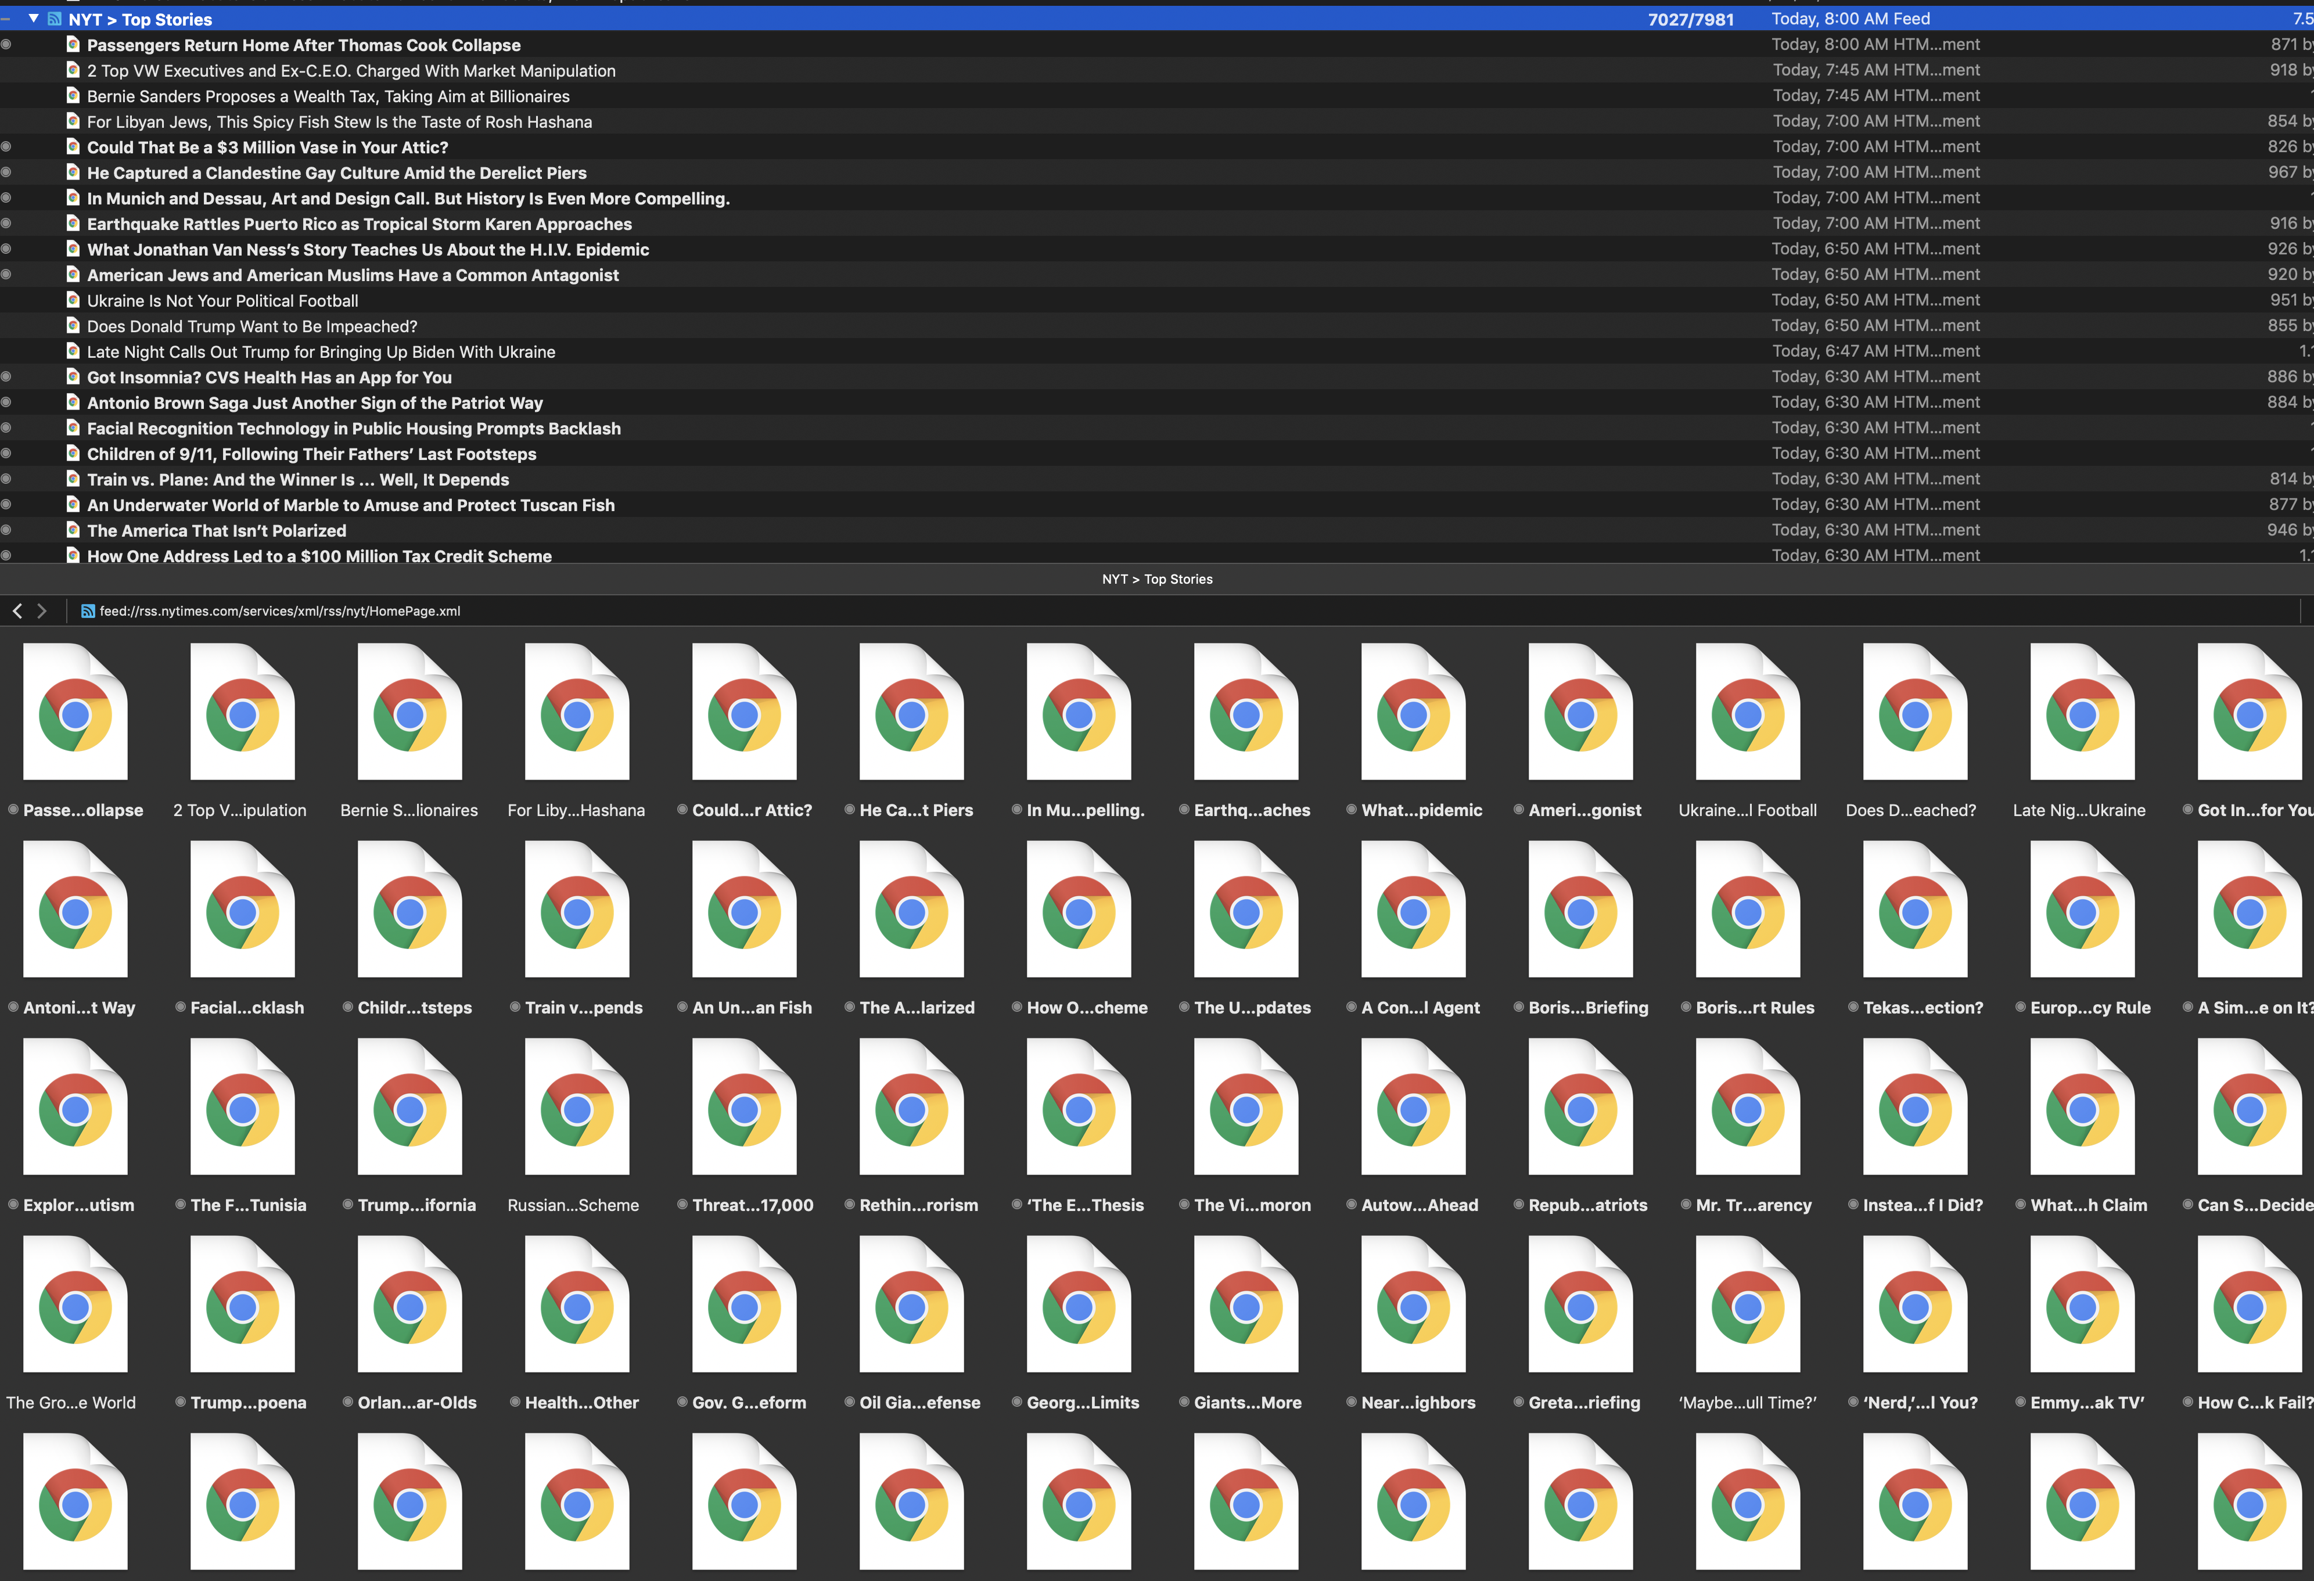Open the He Ca...t Piers Chrome document icon
This screenshot has width=2314, height=1581.
click(x=912, y=711)
